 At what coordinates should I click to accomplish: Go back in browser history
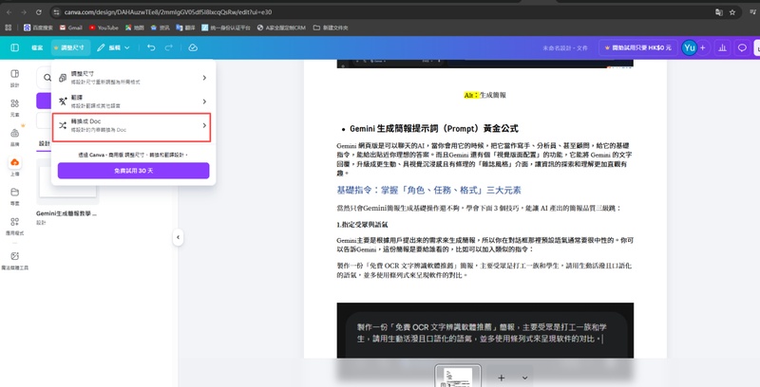click(x=9, y=12)
